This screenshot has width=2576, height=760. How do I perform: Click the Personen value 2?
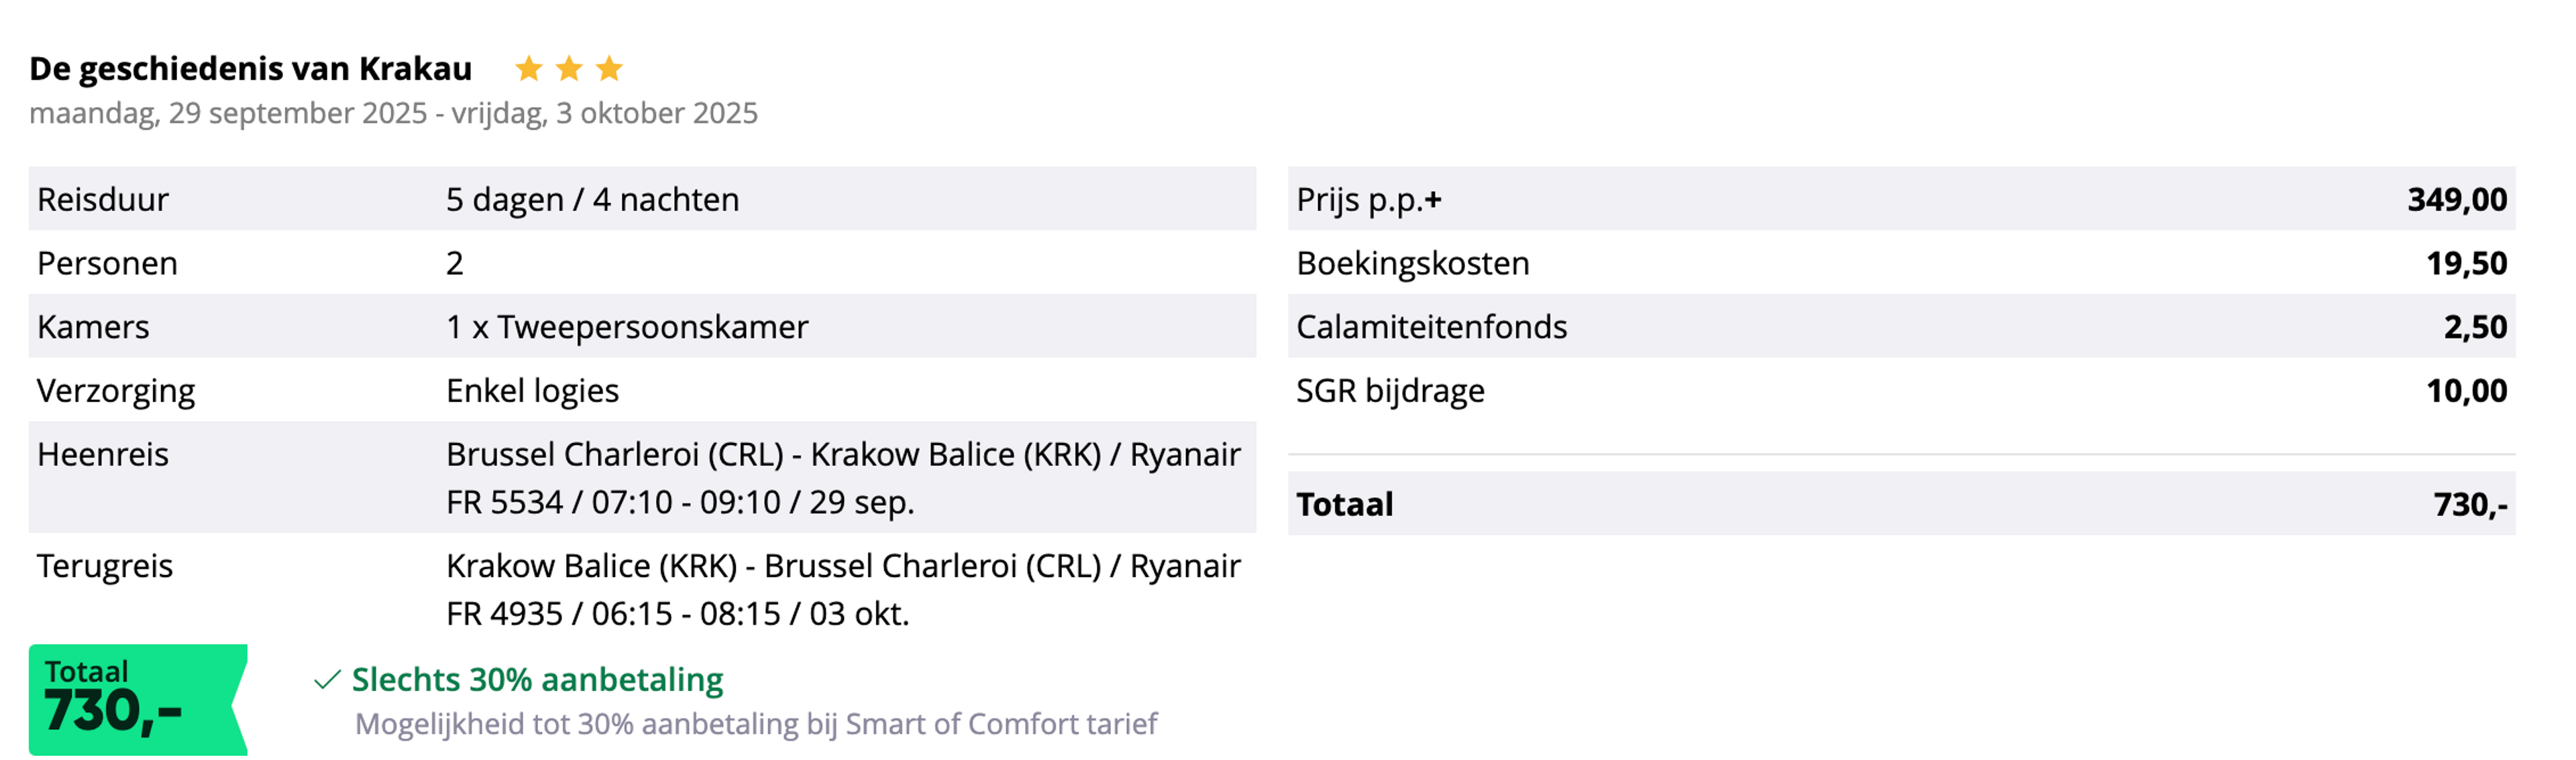(x=455, y=263)
